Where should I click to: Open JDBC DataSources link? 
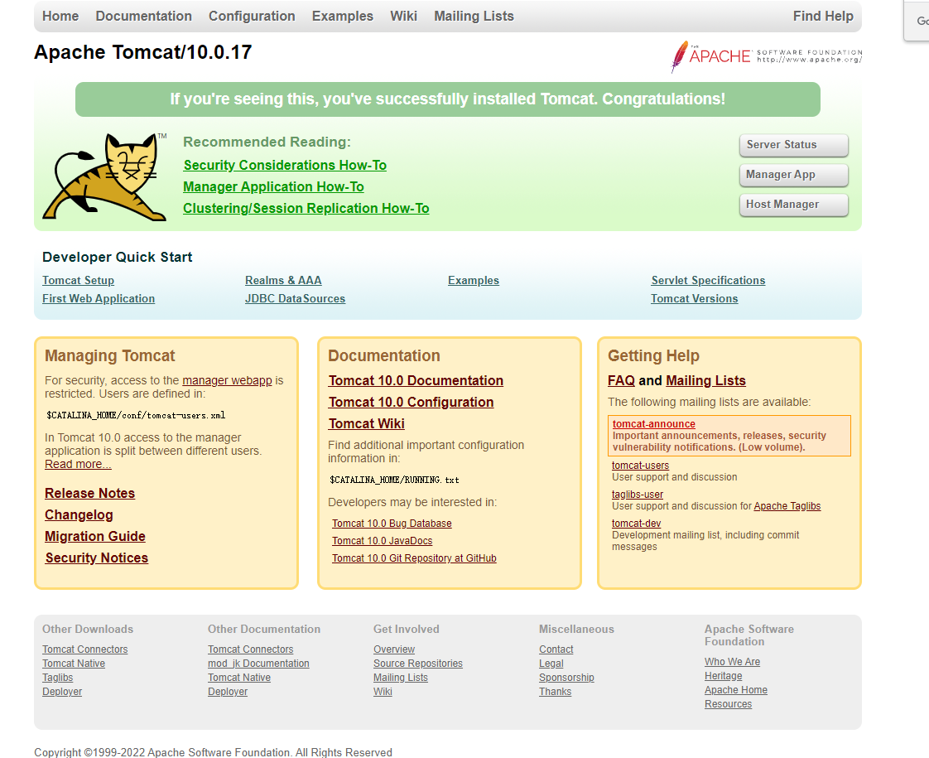coord(295,299)
